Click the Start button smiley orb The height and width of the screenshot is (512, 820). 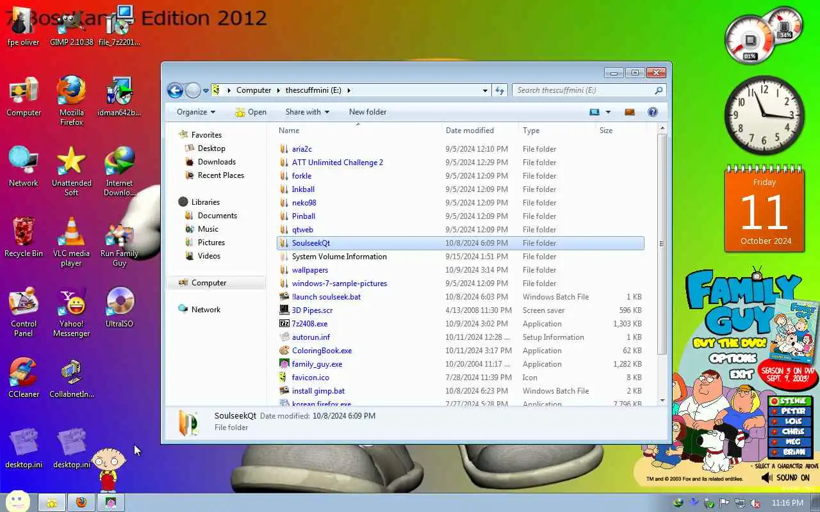(x=17, y=501)
